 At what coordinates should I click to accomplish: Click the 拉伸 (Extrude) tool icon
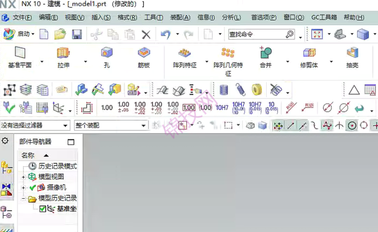click(x=64, y=53)
